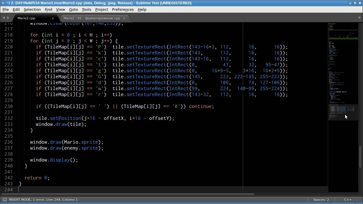Click the vertical scrollbar thumb
The image size is (363, 204).
[361, 157]
